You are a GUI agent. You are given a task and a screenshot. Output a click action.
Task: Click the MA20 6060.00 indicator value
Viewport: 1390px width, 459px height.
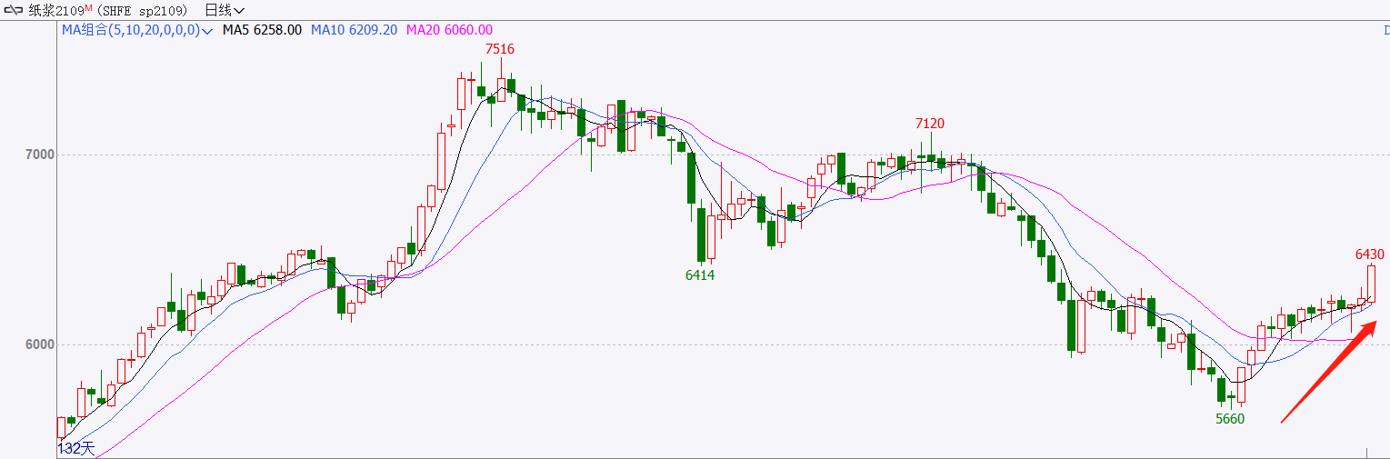tap(450, 30)
